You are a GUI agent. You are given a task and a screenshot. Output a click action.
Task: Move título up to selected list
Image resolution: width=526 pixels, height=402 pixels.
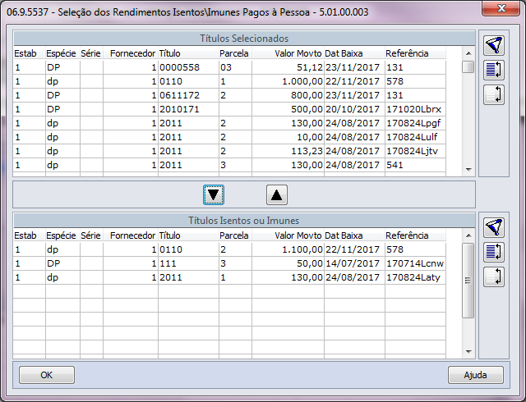point(277,194)
